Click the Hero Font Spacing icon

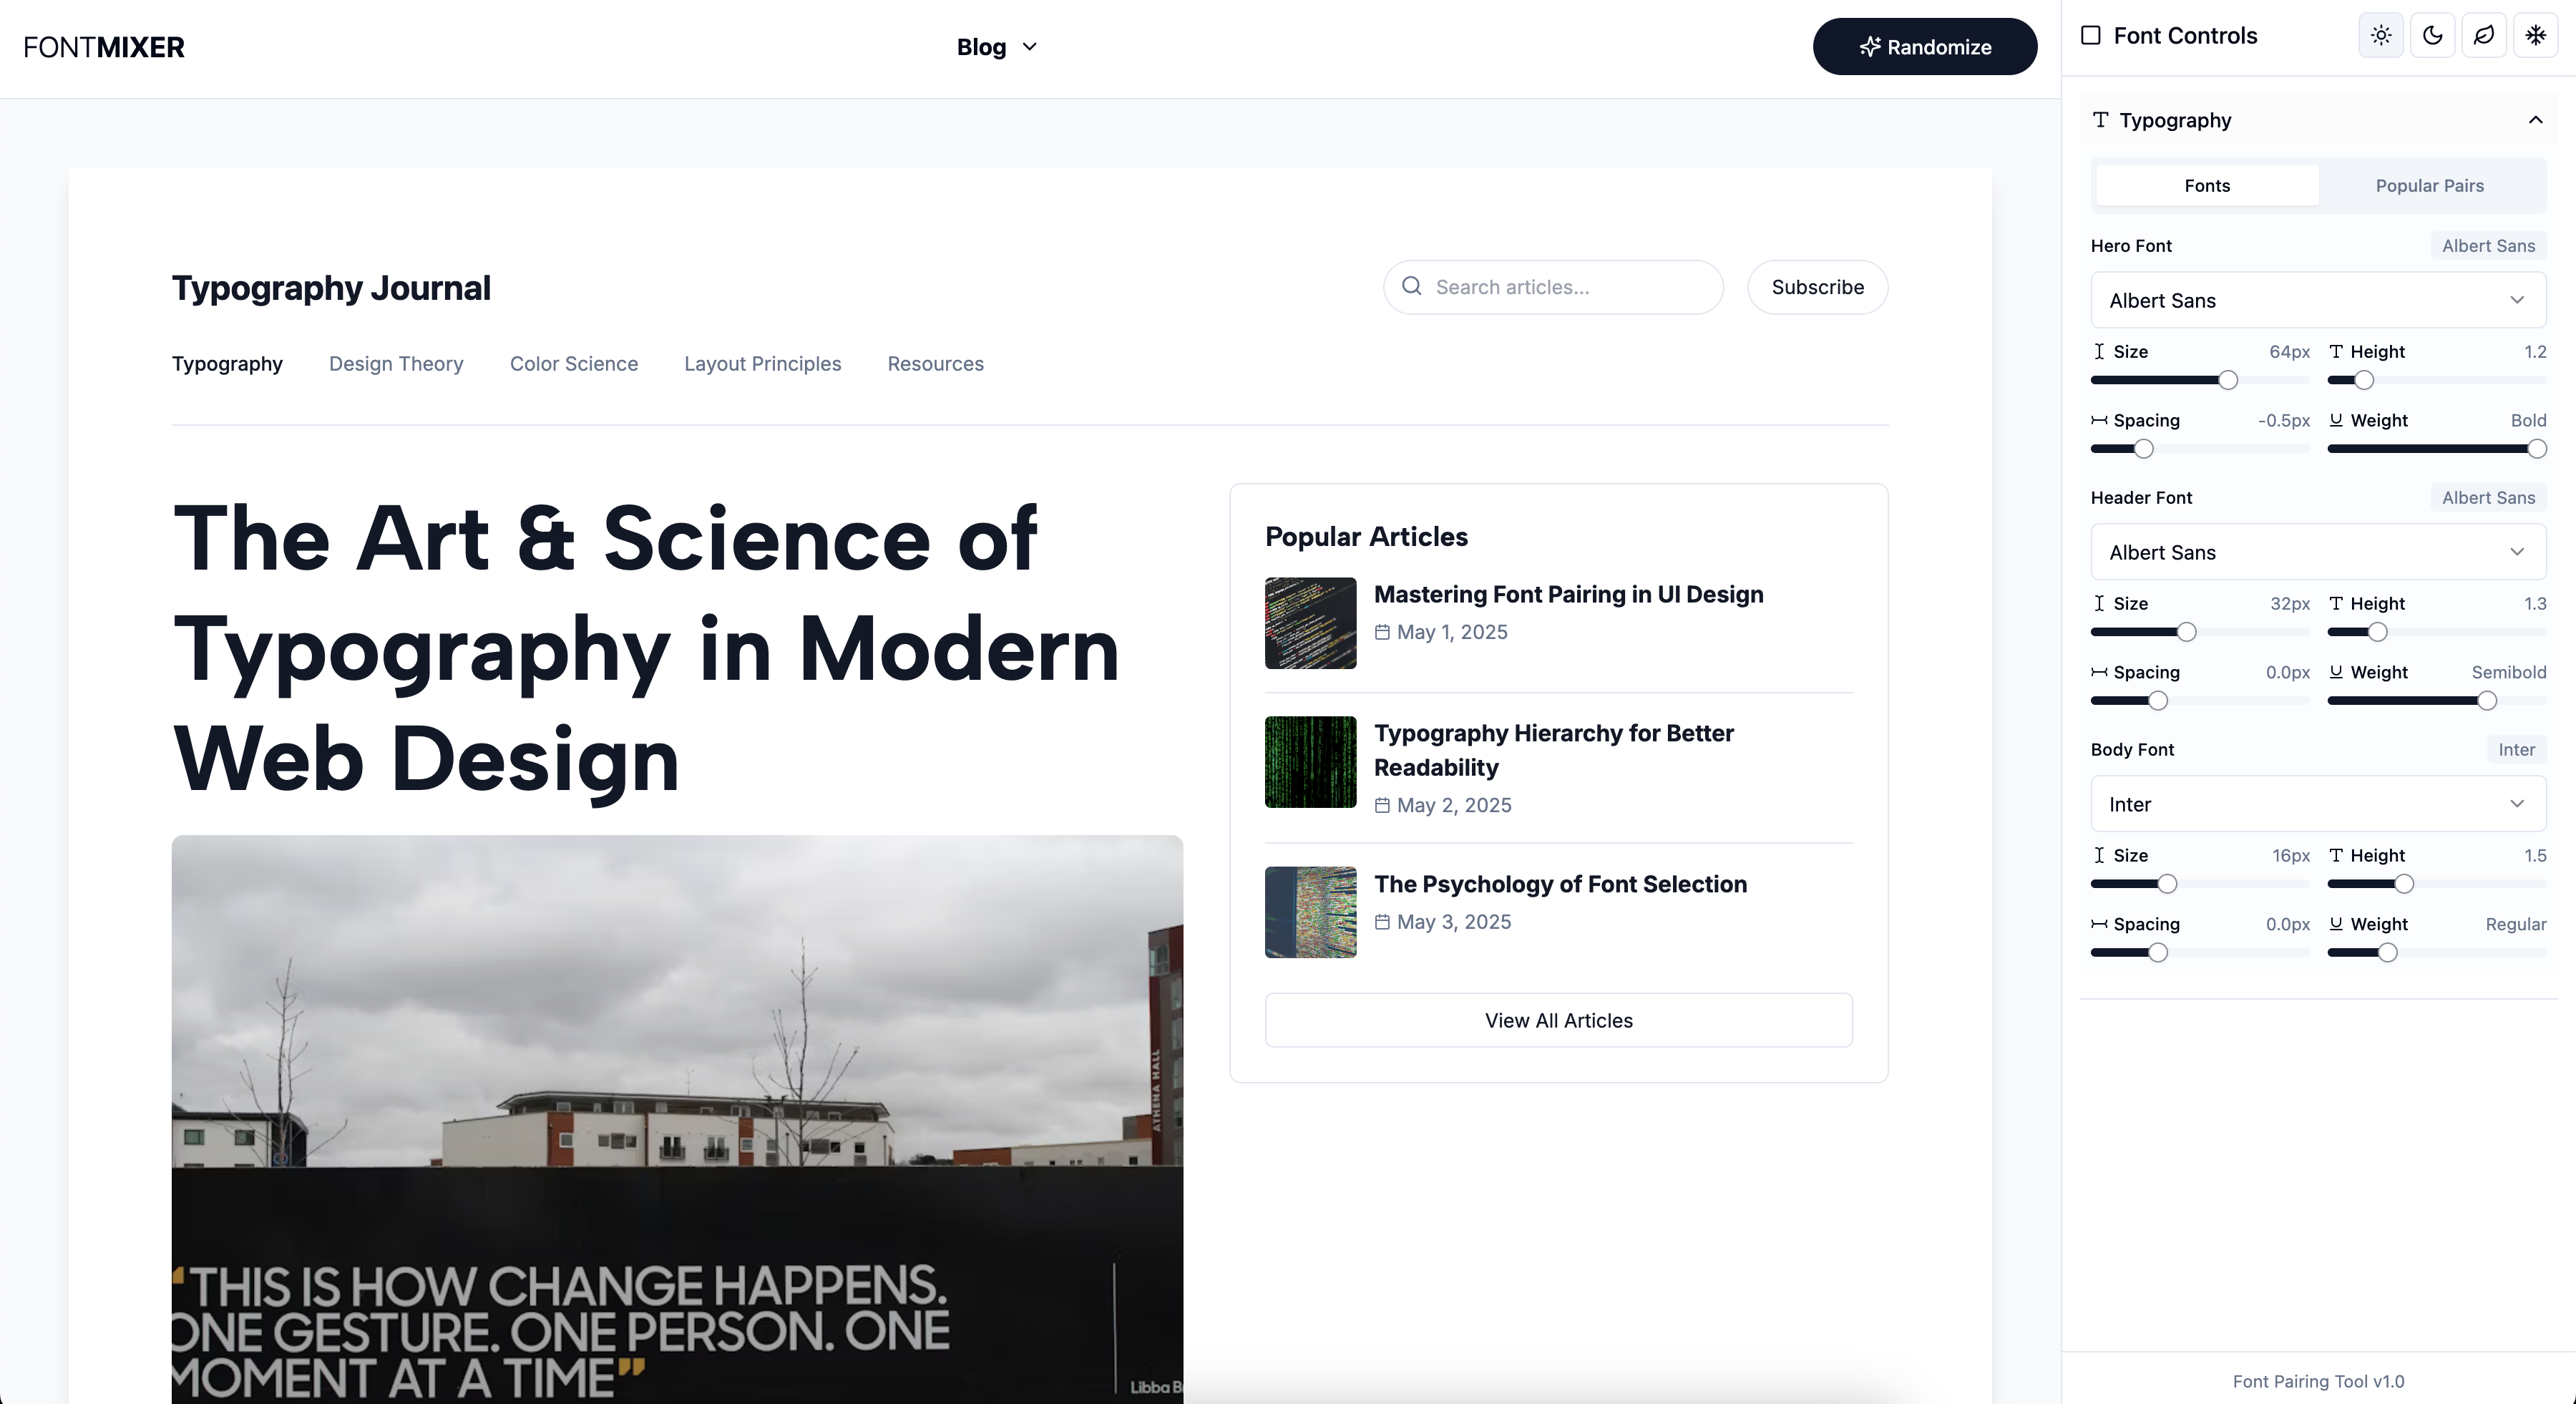(2099, 421)
